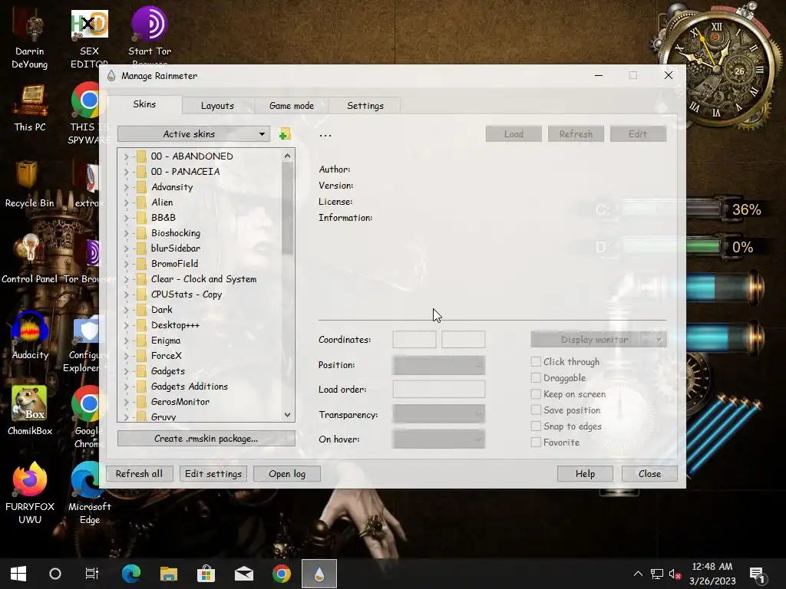Click the network tray icon

pyautogui.click(x=657, y=574)
